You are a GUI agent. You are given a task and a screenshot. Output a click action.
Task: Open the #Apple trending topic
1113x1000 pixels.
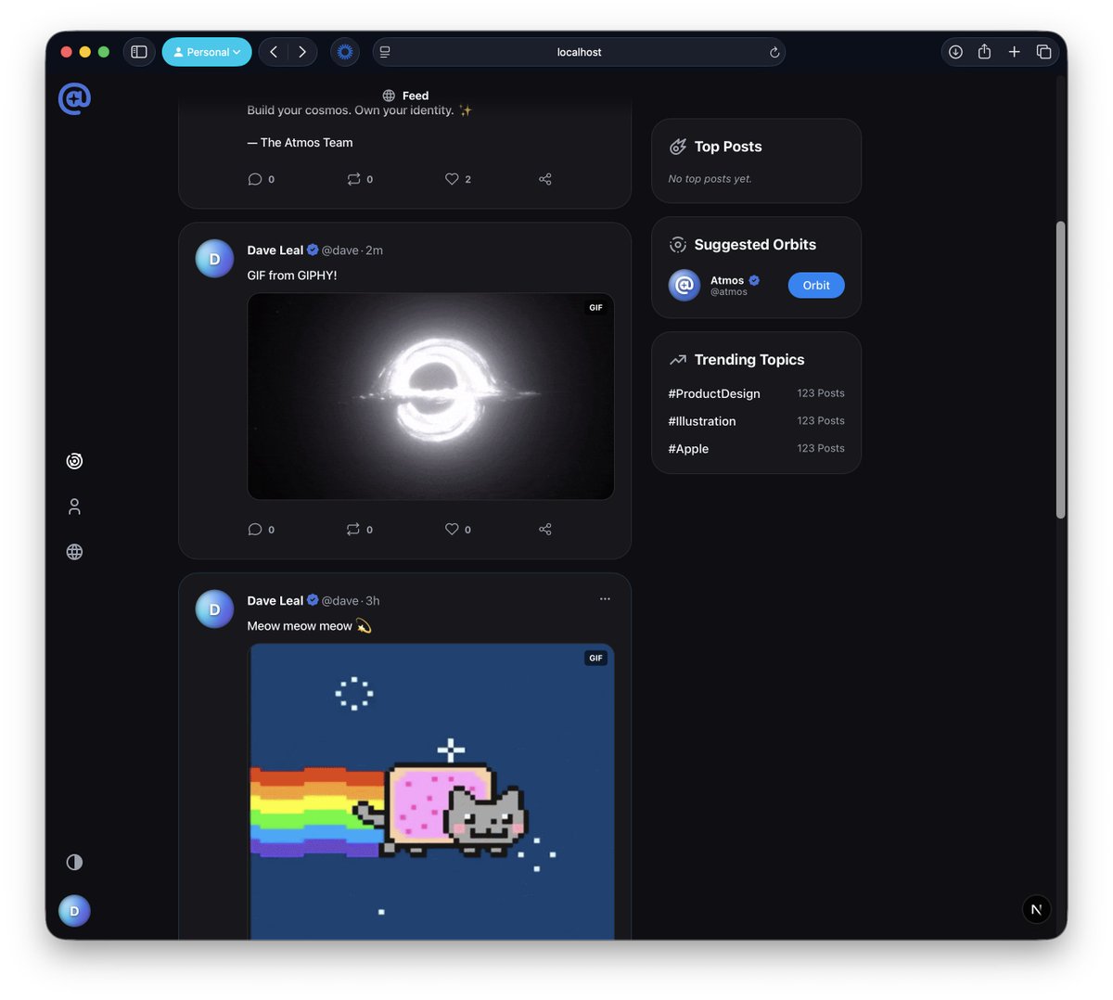688,449
